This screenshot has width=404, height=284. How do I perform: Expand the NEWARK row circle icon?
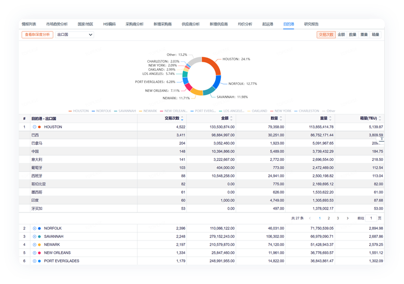point(34,245)
